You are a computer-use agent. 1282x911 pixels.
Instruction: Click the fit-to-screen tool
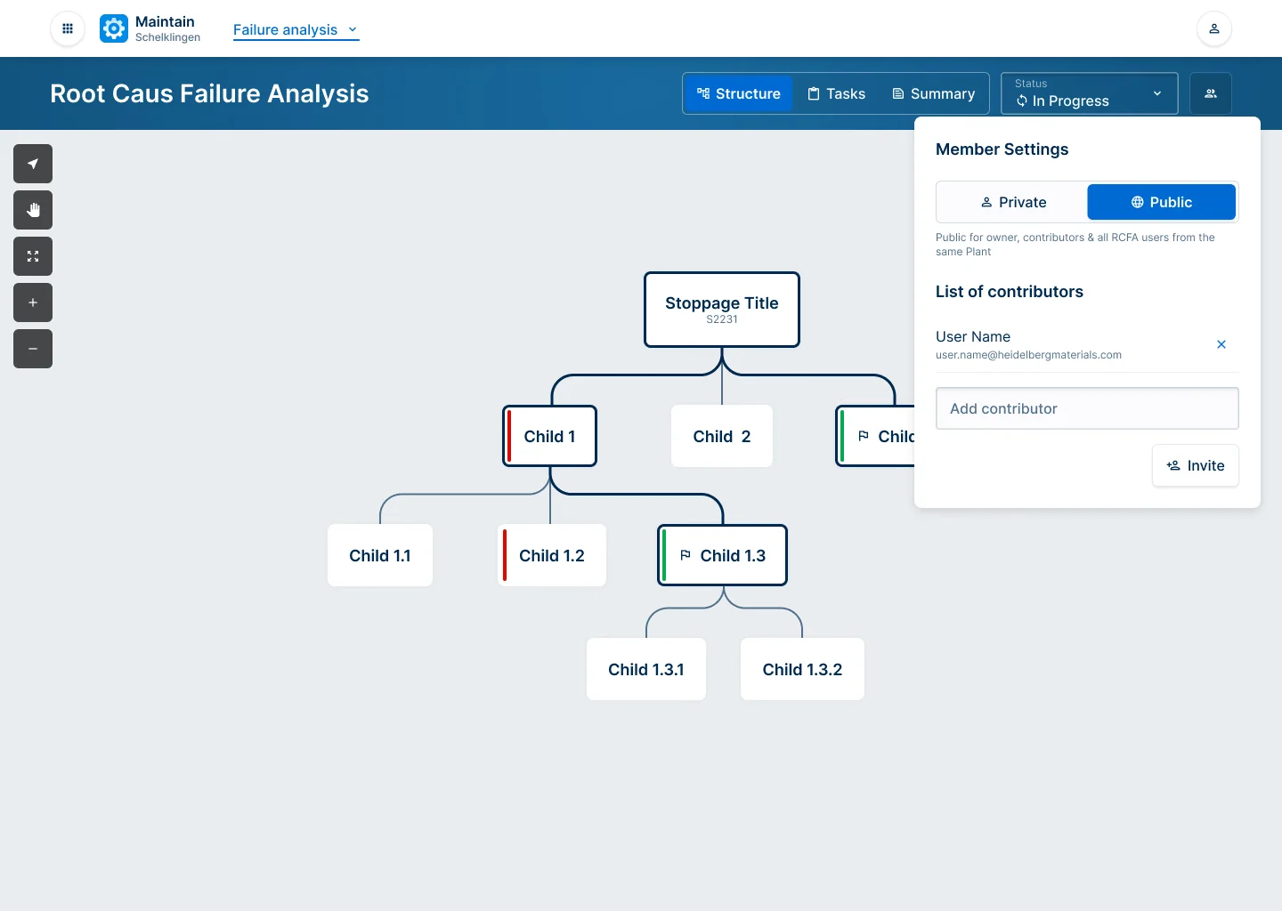click(33, 256)
